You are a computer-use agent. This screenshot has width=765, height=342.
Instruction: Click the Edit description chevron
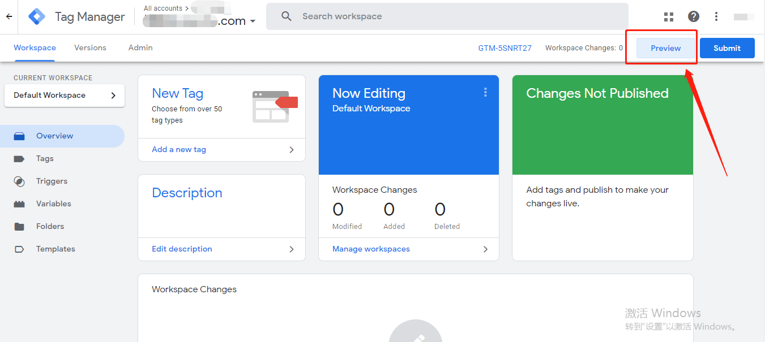pos(292,249)
